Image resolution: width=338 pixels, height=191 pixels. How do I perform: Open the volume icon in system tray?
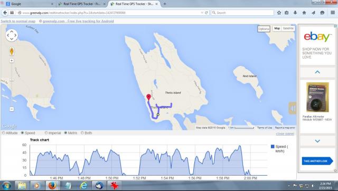(313, 186)
